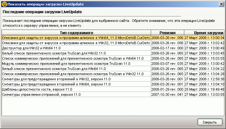The width and height of the screenshot is (226, 129).
Task: Sort by the Ревизия column header
Action: click(x=168, y=33)
